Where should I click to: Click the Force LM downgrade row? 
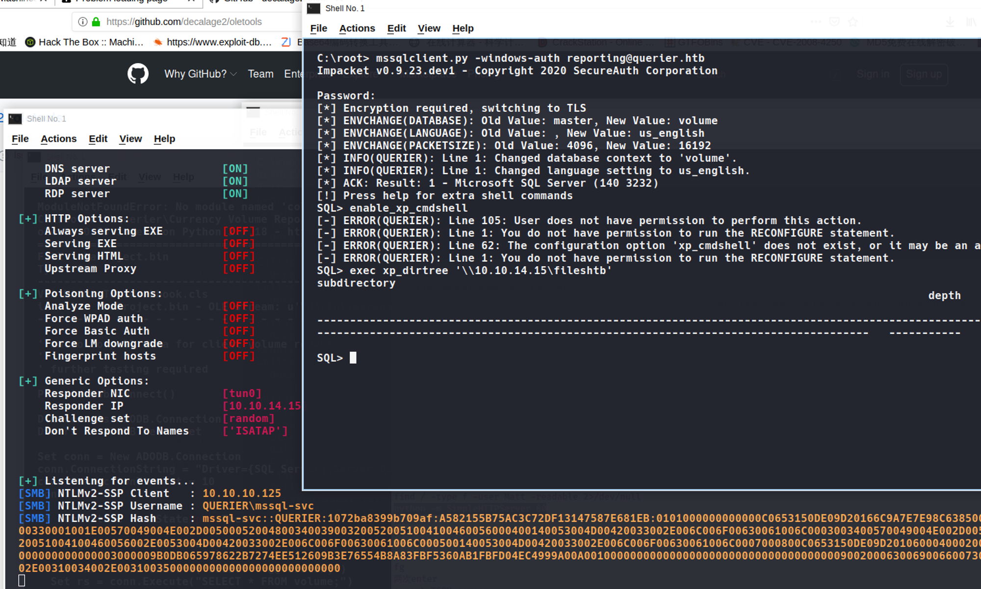click(x=150, y=344)
